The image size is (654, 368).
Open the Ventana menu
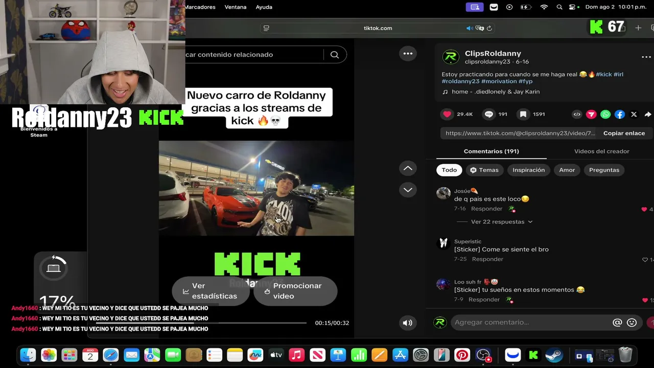click(236, 7)
